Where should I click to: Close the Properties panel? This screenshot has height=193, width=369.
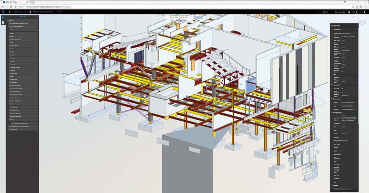click(x=356, y=26)
